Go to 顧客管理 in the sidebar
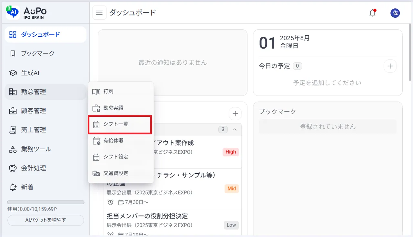The image size is (413, 237). (45, 111)
